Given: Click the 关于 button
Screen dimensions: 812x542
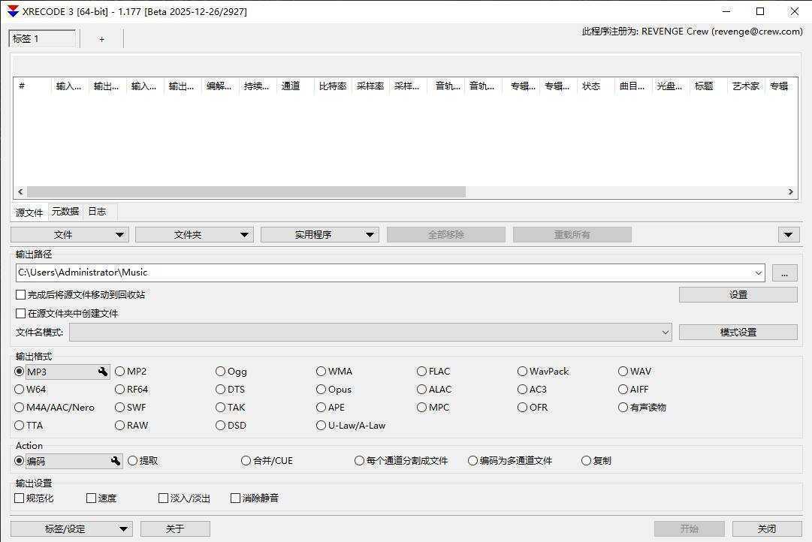Looking at the screenshot, I should click(x=175, y=528).
